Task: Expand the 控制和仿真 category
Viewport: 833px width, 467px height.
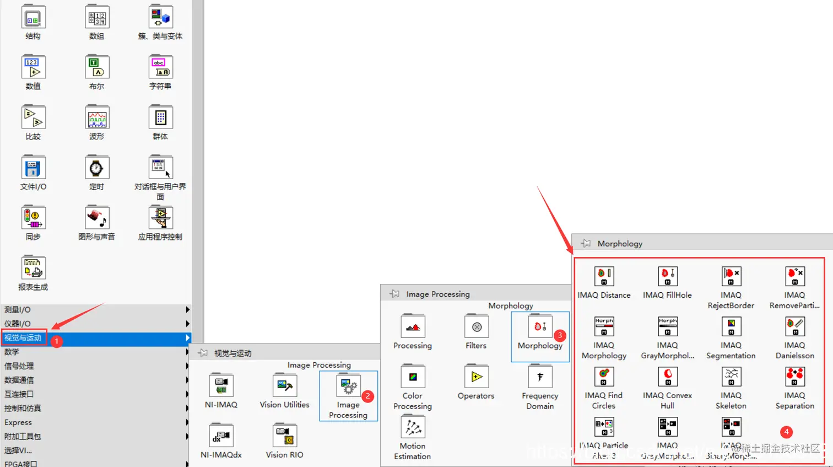Action: point(96,408)
